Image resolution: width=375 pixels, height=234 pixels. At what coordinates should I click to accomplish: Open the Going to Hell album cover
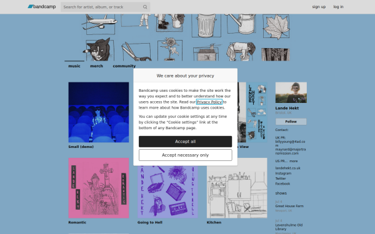point(167,192)
